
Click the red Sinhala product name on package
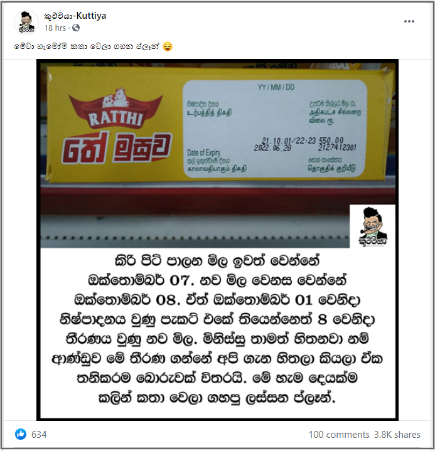tap(116, 148)
